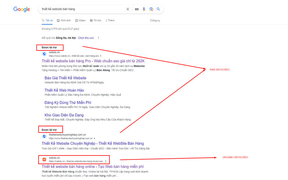288x180 pixels.
Task: Click the thietkewebchuyennghiep.com.vn site name
Action: 67,135
